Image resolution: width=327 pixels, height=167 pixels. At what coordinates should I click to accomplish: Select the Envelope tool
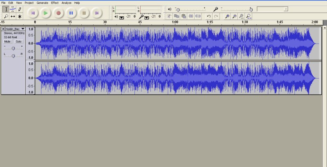13,9
